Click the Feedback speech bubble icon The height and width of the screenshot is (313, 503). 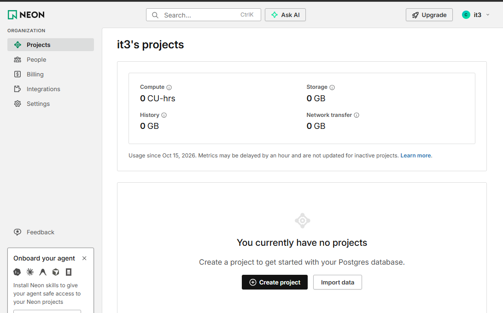coord(18,232)
